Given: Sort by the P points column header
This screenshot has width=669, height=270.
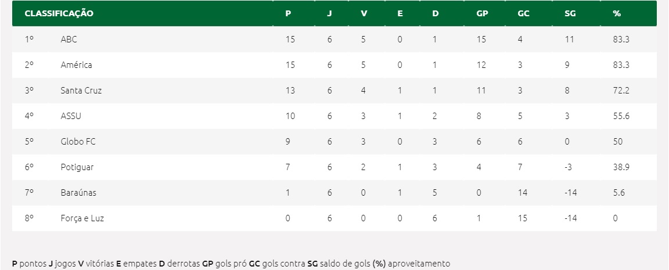Looking at the screenshot, I should (288, 13).
